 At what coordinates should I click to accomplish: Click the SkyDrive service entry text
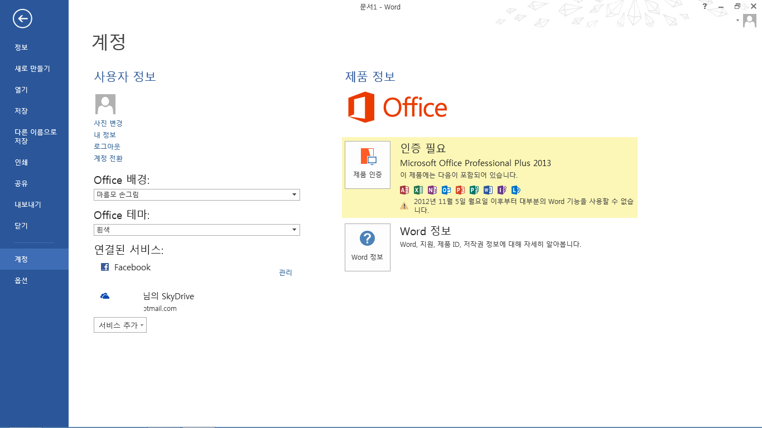click(168, 296)
